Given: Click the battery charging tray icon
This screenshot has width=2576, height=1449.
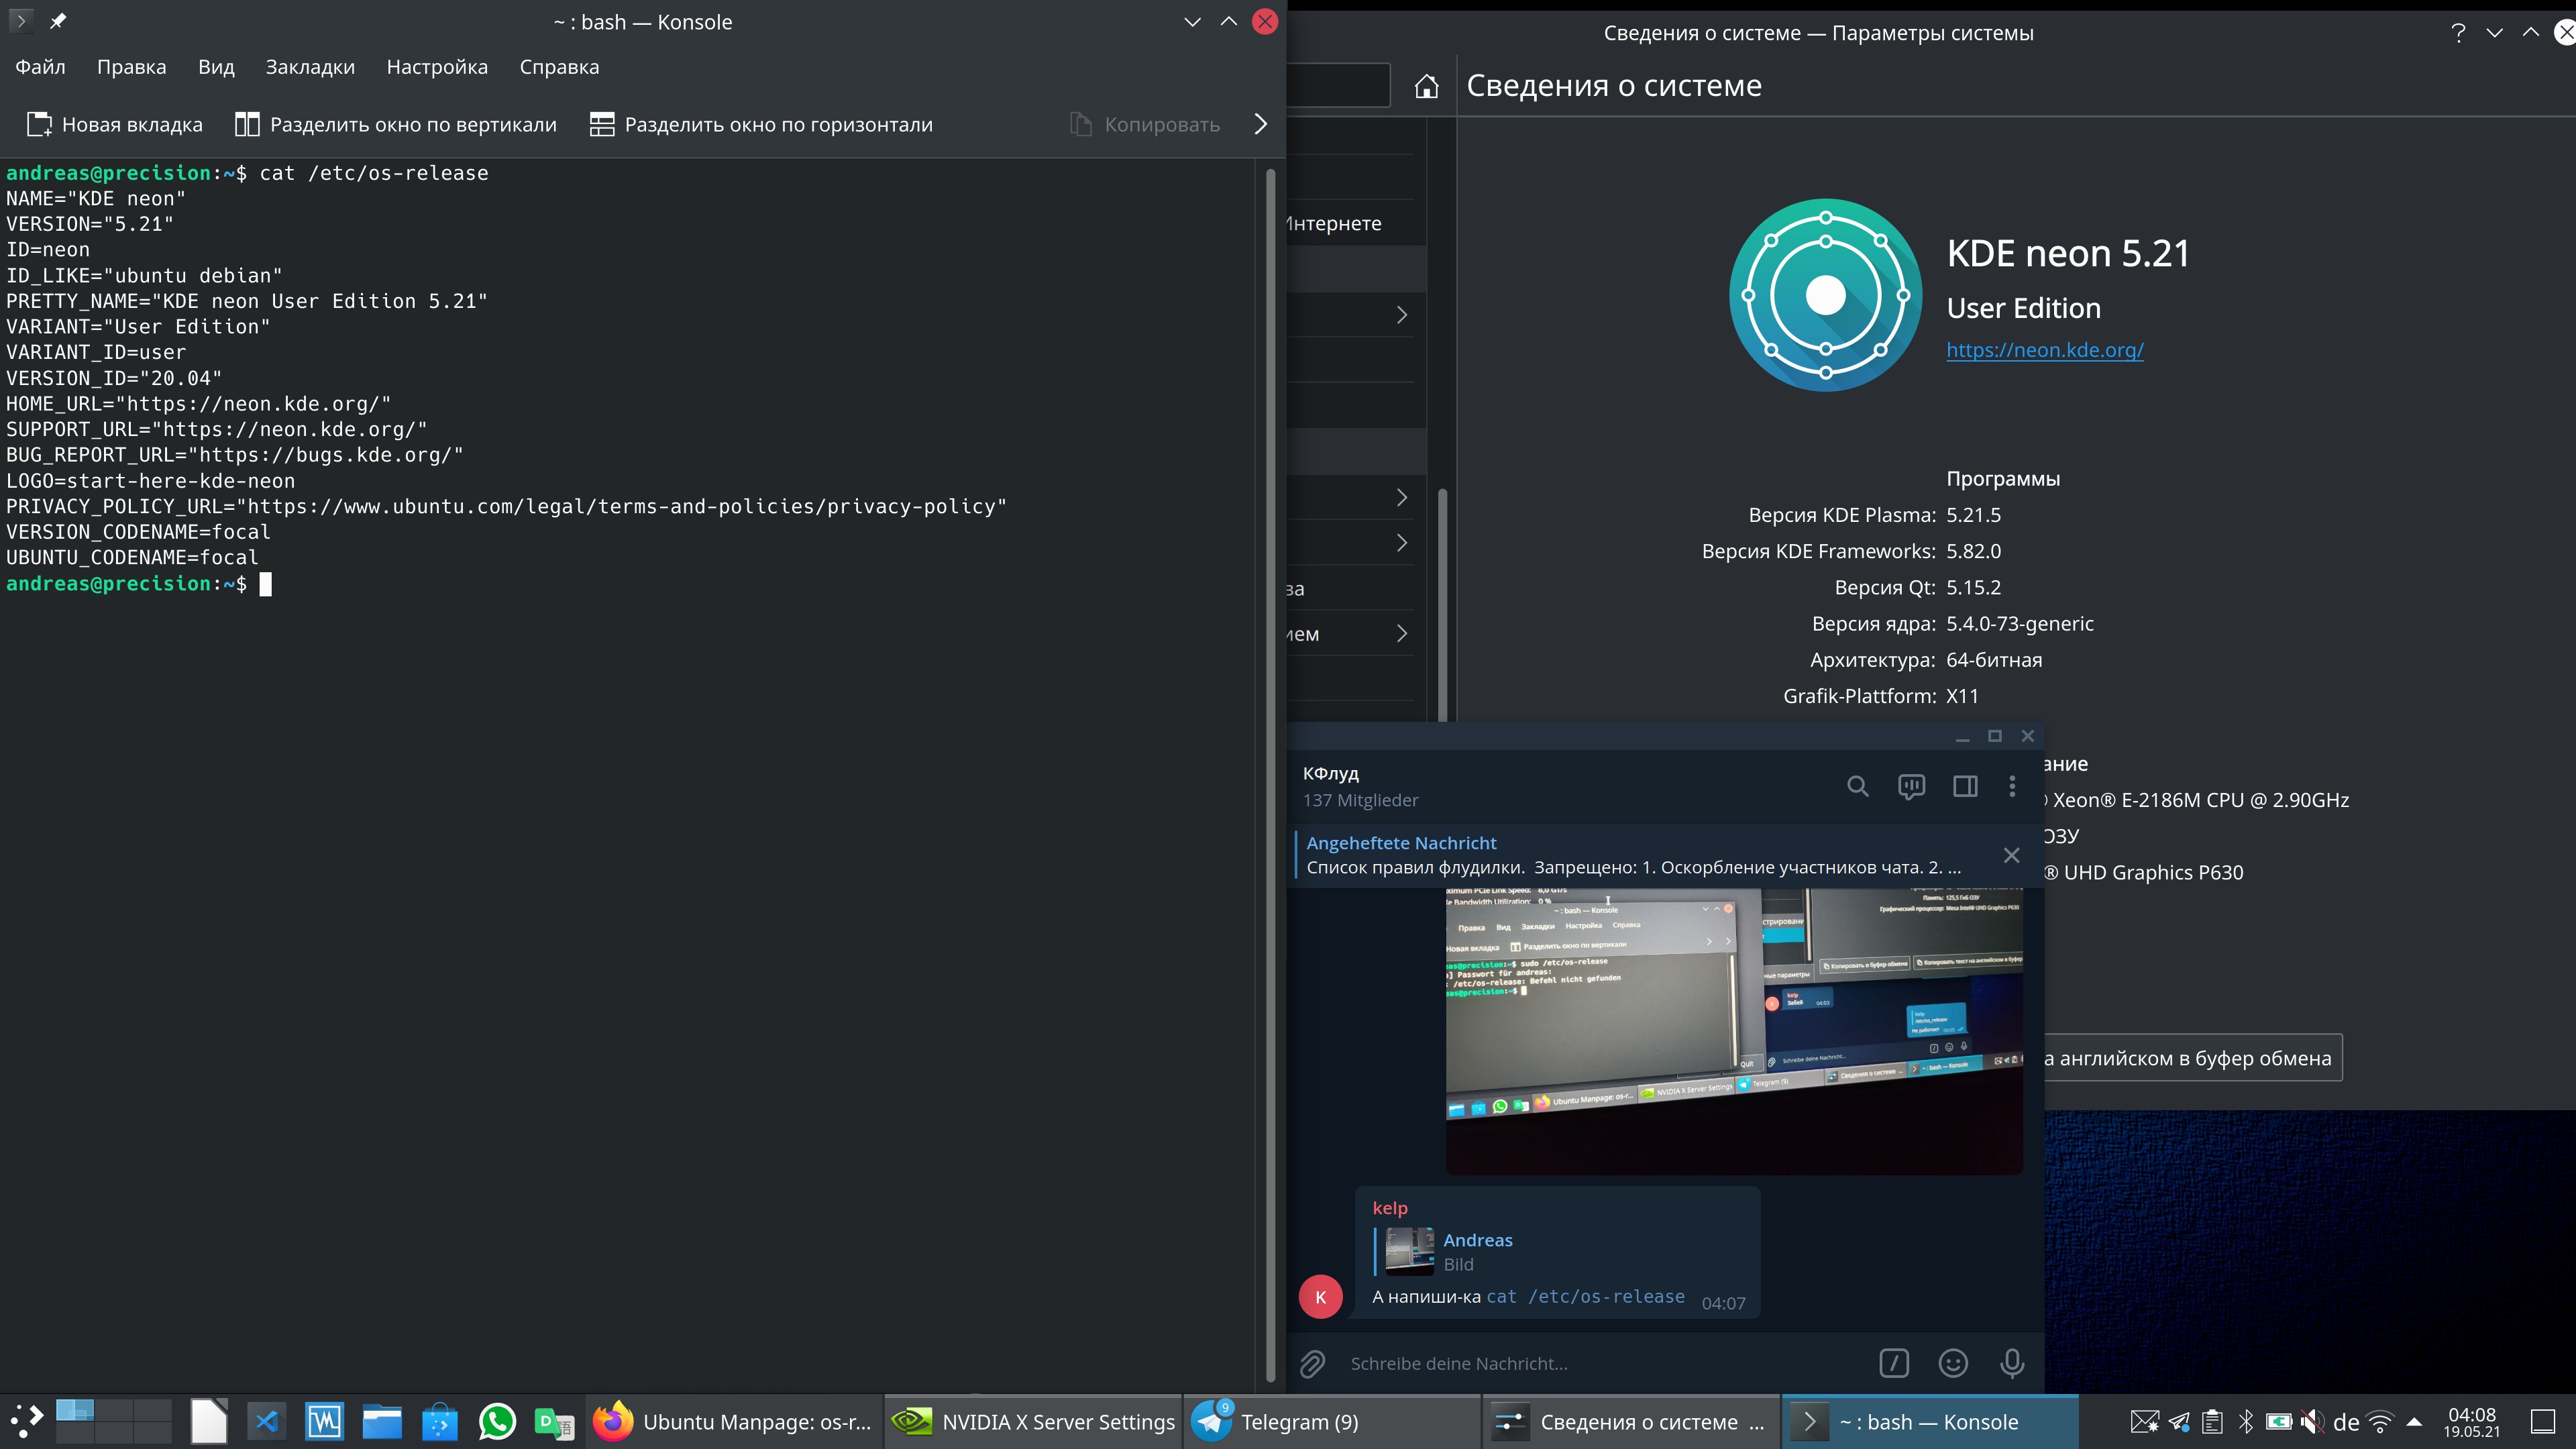Looking at the screenshot, I should click(x=2279, y=1421).
